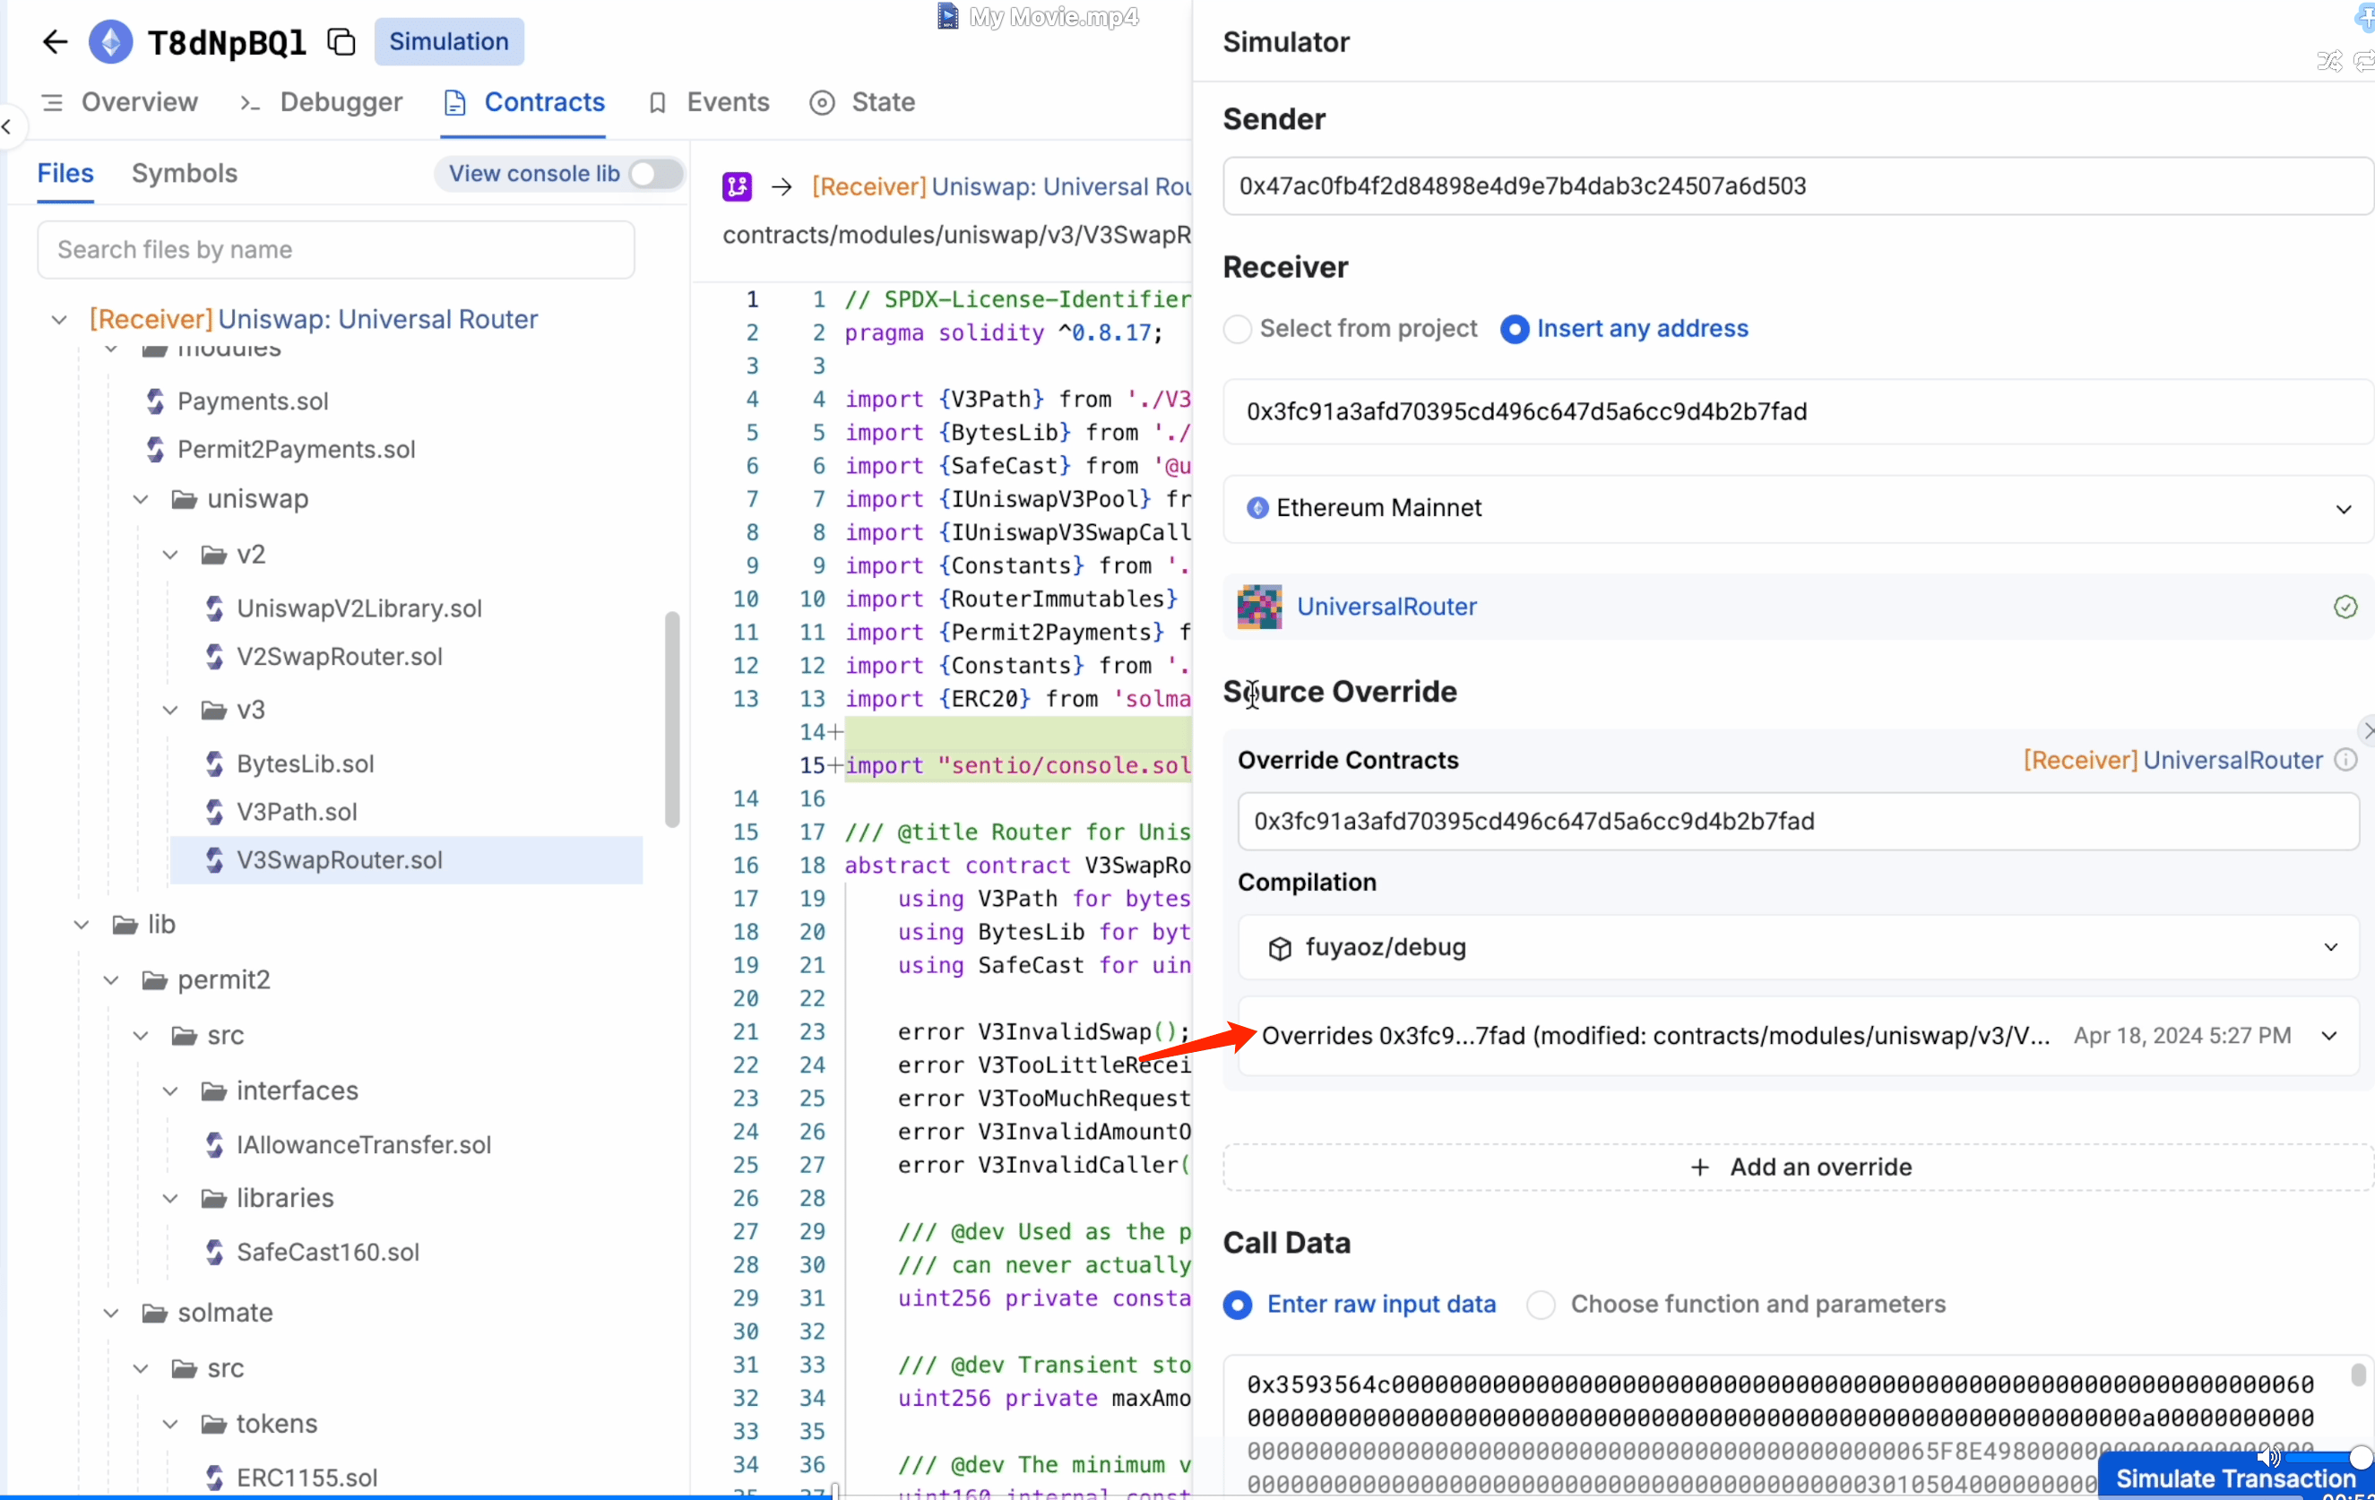Click the Ethereum logo beside T8dNpBQ1
The width and height of the screenshot is (2375, 1500).
pos(110,41)
